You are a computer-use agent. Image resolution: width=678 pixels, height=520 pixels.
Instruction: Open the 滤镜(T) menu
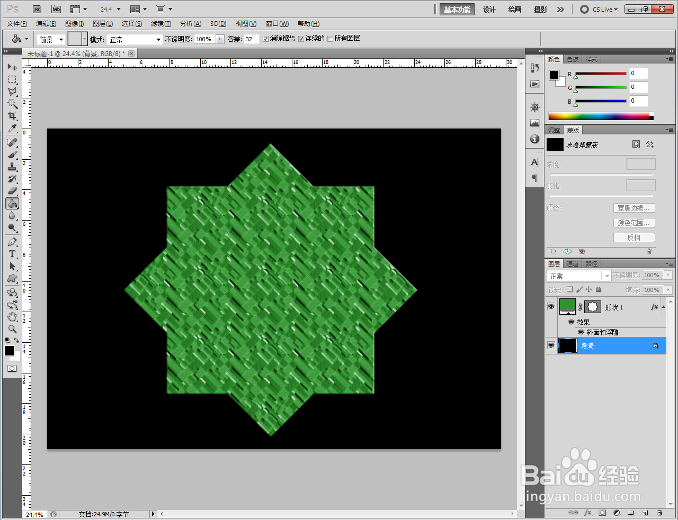tap(161, 24)
